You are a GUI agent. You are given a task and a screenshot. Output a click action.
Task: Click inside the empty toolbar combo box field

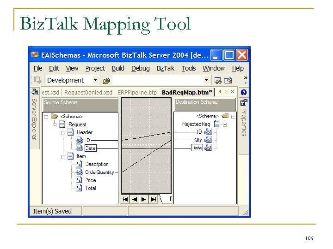pos(158,80)
